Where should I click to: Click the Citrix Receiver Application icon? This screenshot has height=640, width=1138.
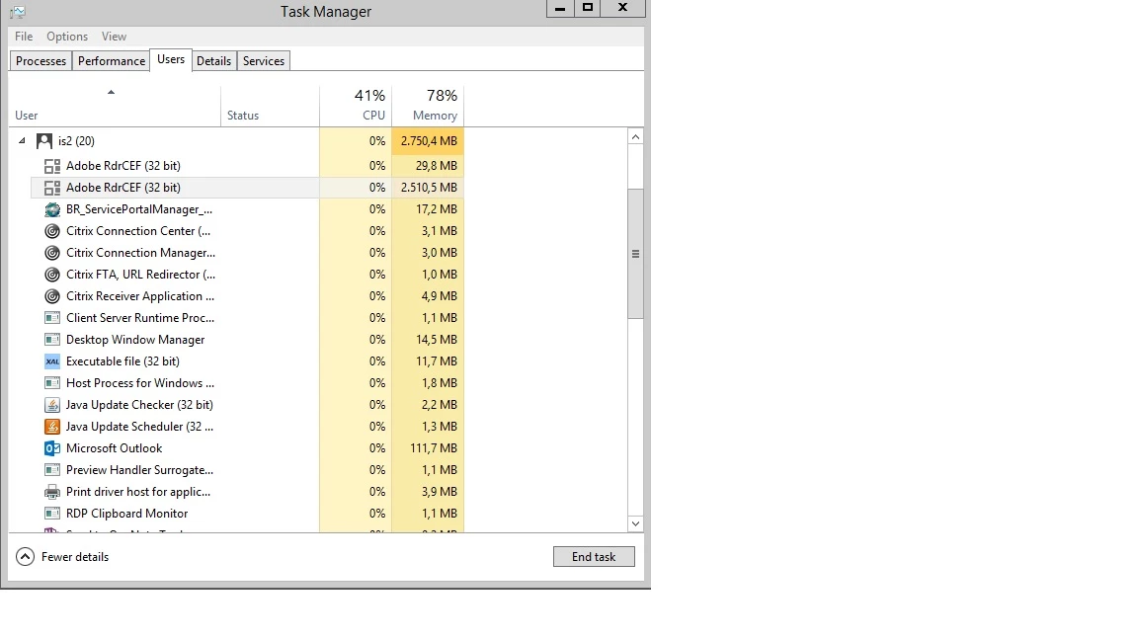click(52, 296)
